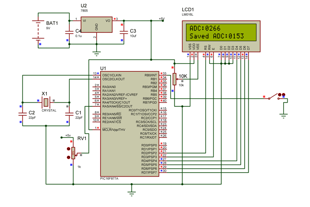
Task: Select capacitor C3 symbol
Action: pos(124,32)
